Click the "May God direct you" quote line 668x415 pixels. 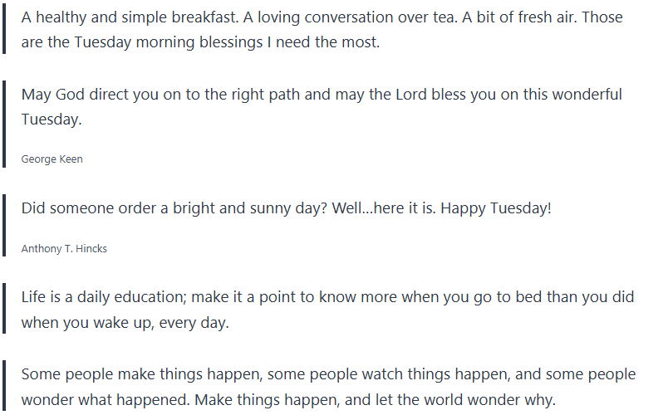pos(321,95)
